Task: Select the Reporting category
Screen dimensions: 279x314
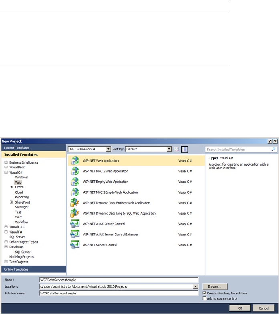Action: pos(22,197)
